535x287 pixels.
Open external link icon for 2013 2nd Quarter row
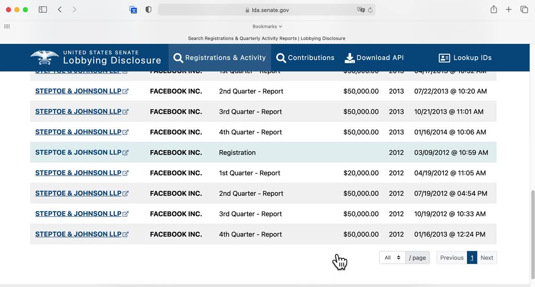coord(126,91)
